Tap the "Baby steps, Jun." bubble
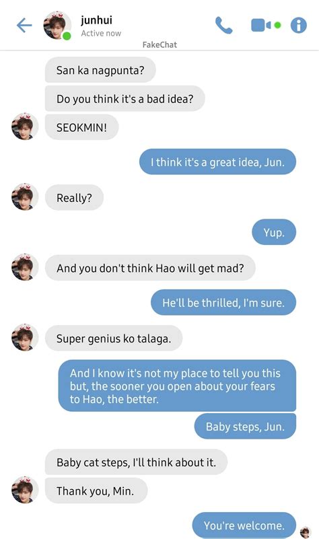319x539 pixels. [245, 427]
